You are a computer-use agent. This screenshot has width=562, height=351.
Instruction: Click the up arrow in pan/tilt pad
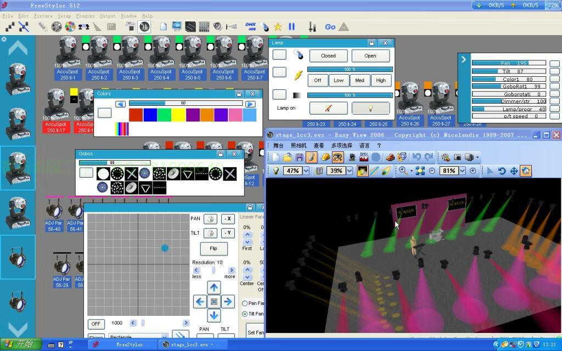[x=213, y=287]
